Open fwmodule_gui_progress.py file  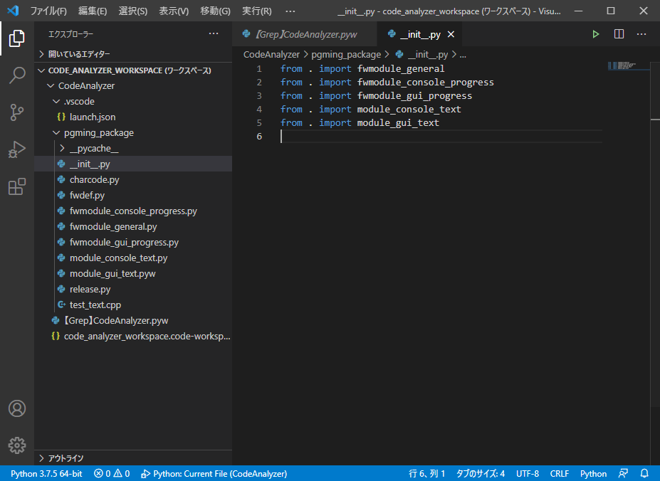(133, 243)
